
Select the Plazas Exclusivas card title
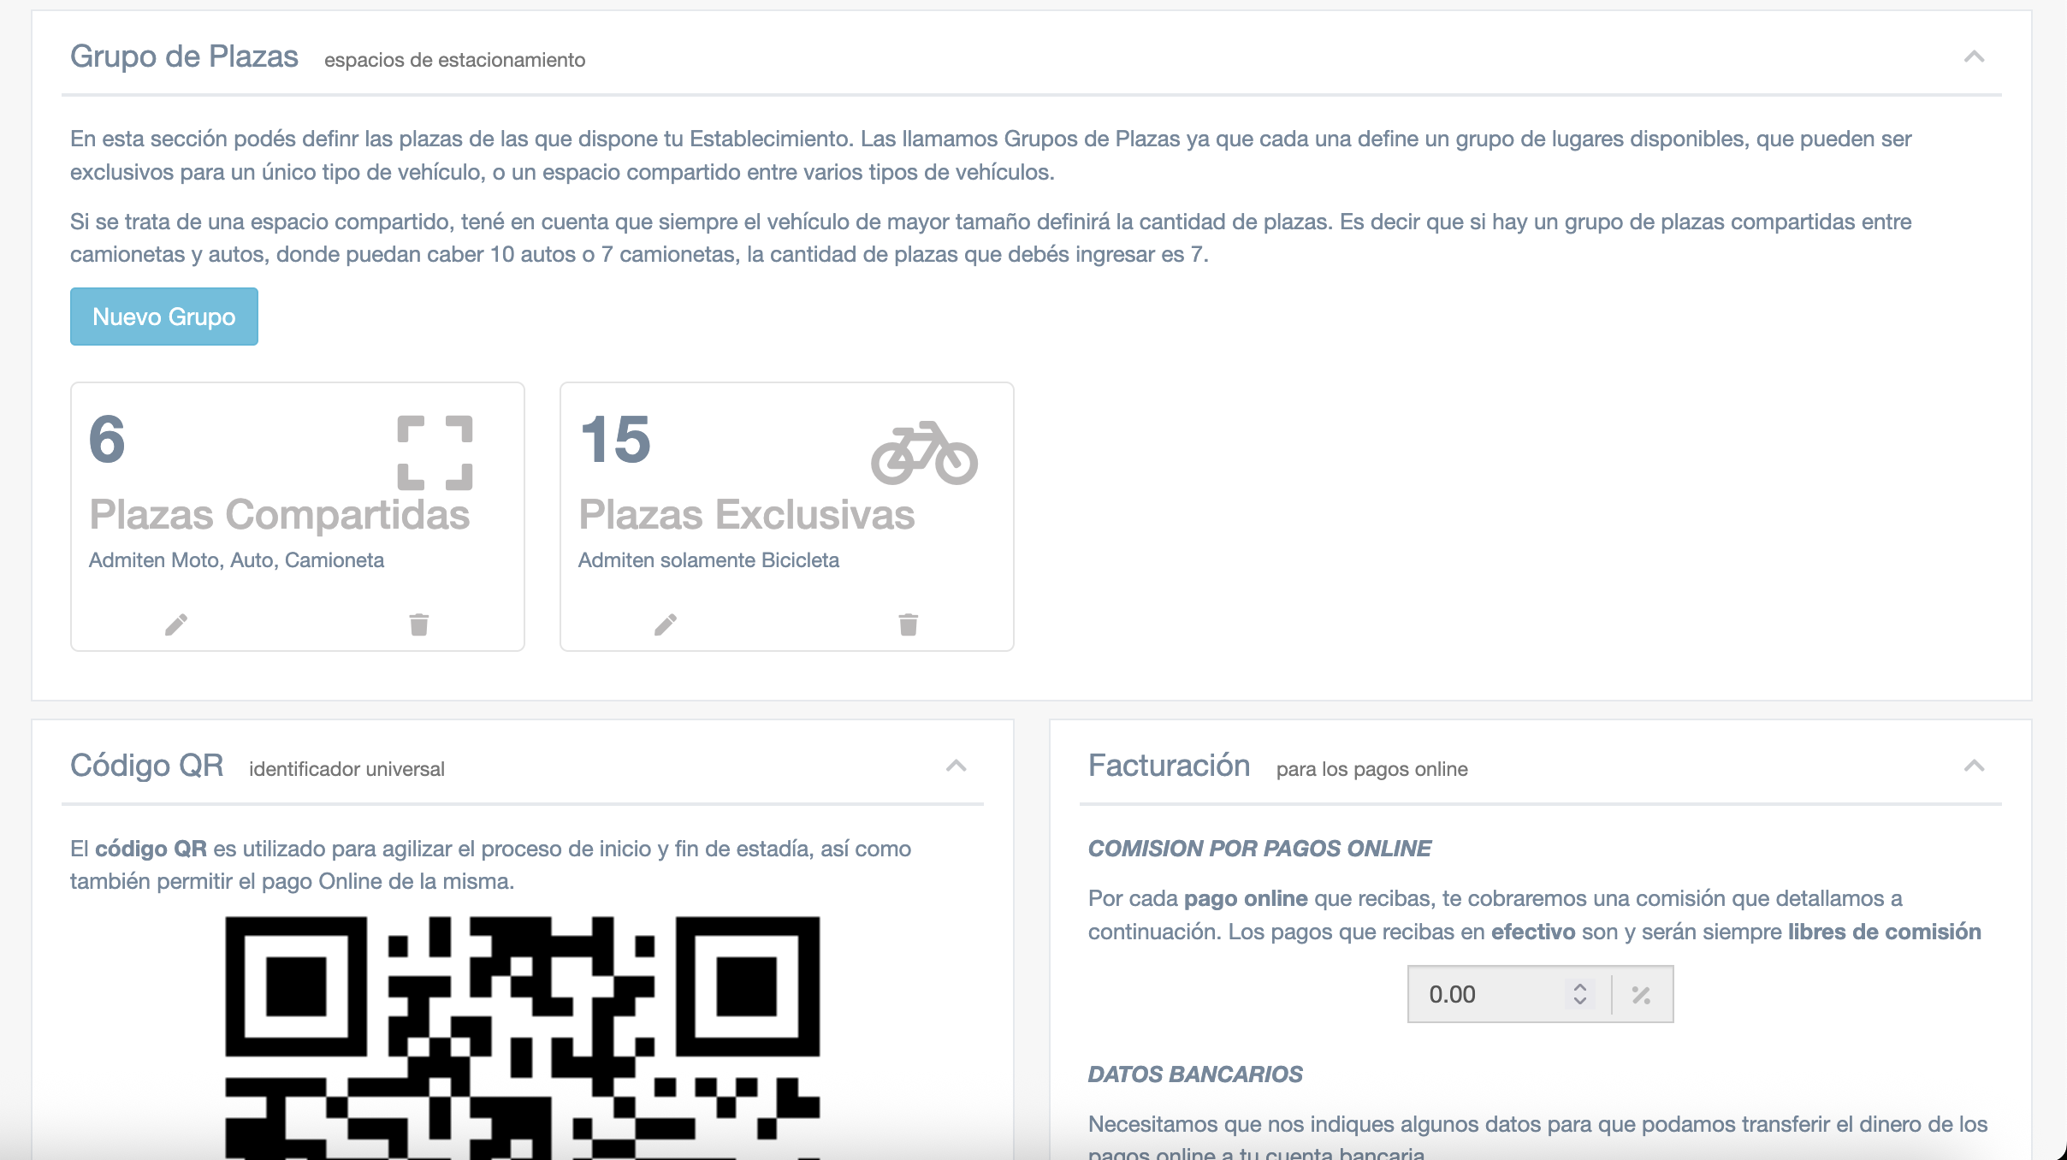746,515
